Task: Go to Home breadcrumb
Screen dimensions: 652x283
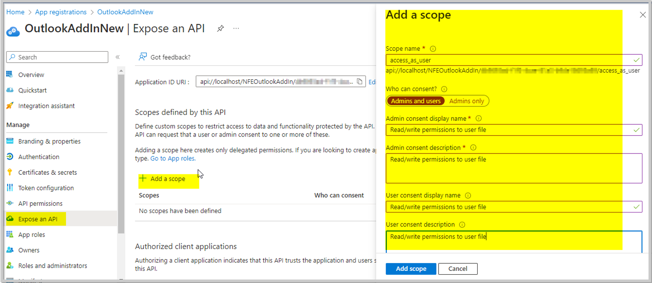Action: [x=15, y=12]
